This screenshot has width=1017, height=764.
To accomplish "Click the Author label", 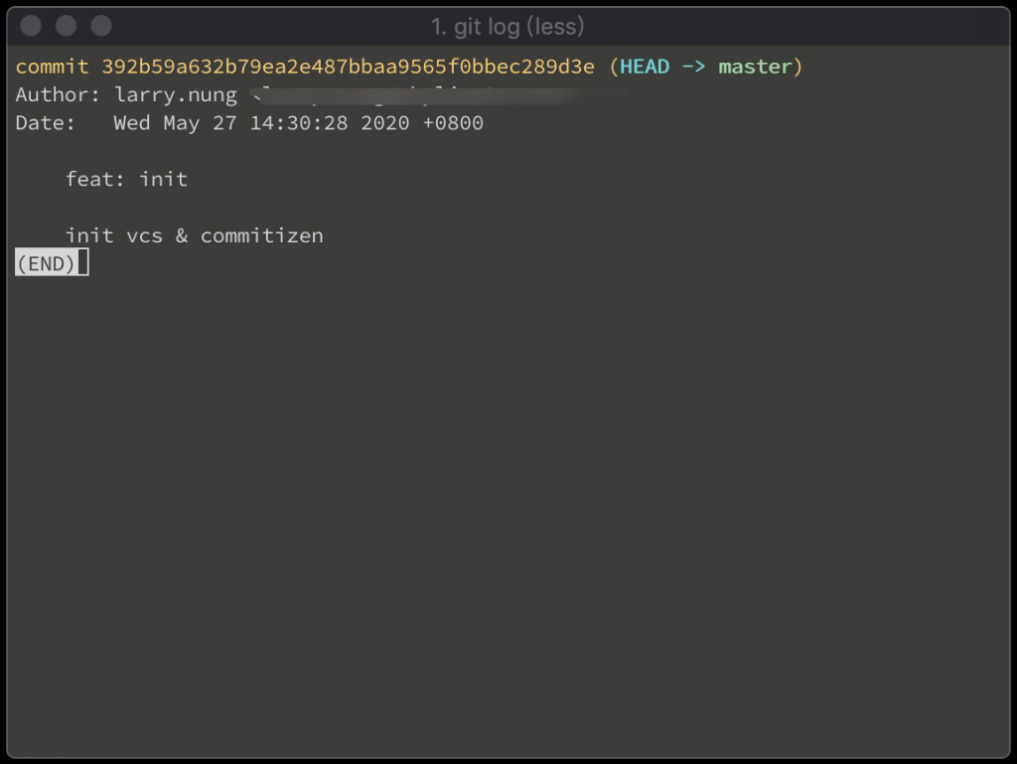I will click(x=58, y=94).
